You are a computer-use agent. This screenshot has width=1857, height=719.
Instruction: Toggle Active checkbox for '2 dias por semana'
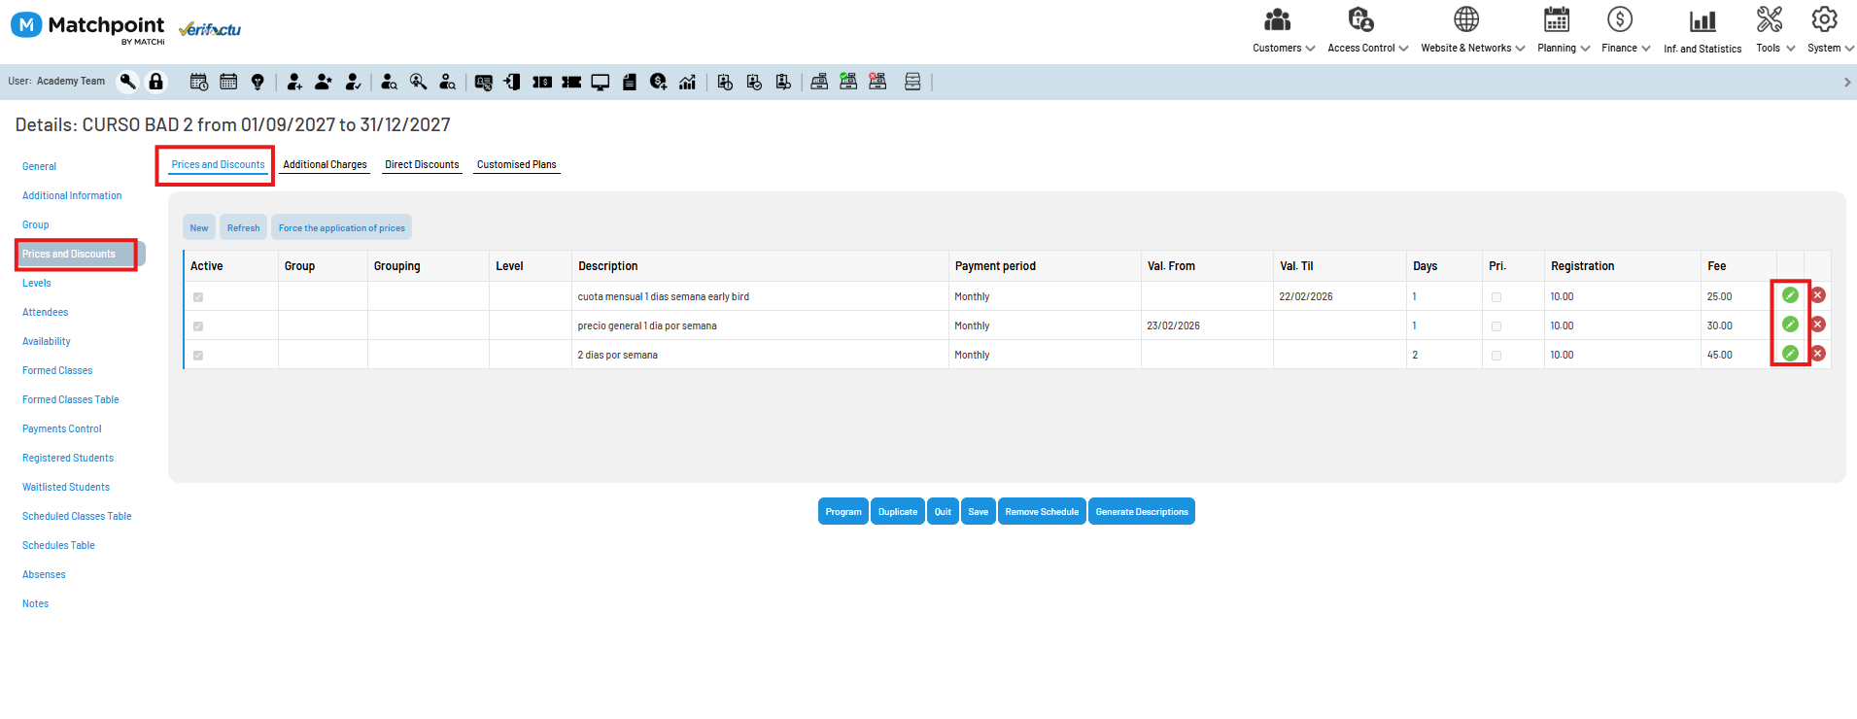click(x=198, y=356)
